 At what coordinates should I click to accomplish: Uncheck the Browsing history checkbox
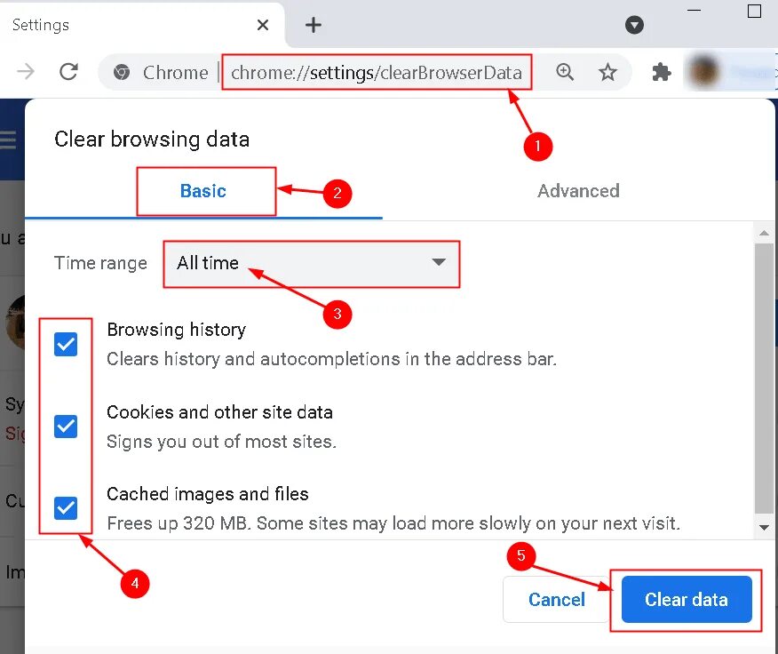pos(66,344)
